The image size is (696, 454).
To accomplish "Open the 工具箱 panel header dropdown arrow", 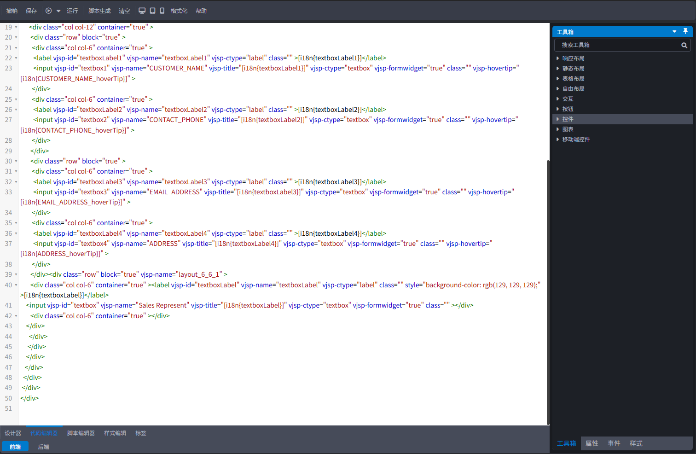I will coord(674,31).
